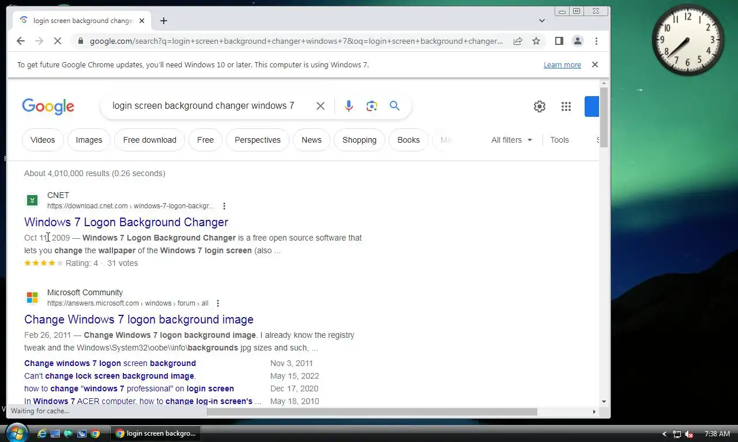Image resolution: width=738 pixels, height=442 pixels.
Task: Dismiss the Chrome update notification bar
Action: pyautogui.click(x=595, y=64)
